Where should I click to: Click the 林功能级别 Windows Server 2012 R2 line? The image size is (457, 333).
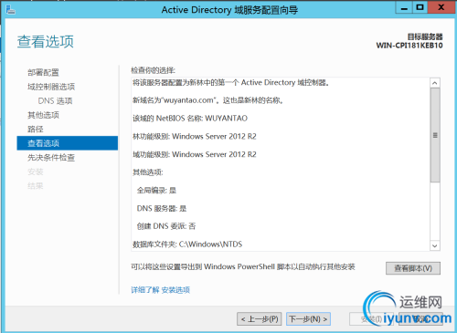point(195,136)
